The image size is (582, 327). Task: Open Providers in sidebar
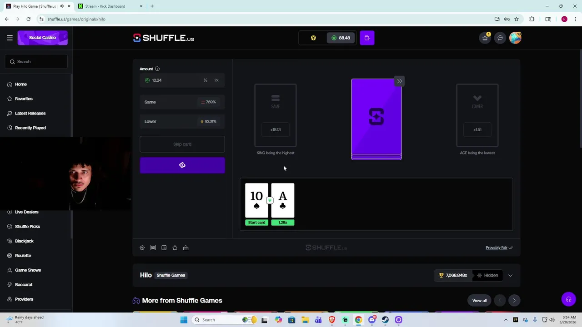24,299
